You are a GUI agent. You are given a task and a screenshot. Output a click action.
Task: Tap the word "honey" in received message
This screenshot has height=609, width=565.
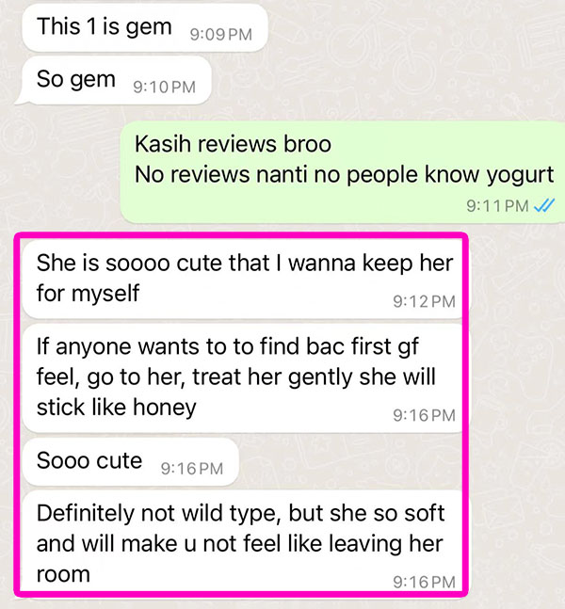(x=165, y=409)
